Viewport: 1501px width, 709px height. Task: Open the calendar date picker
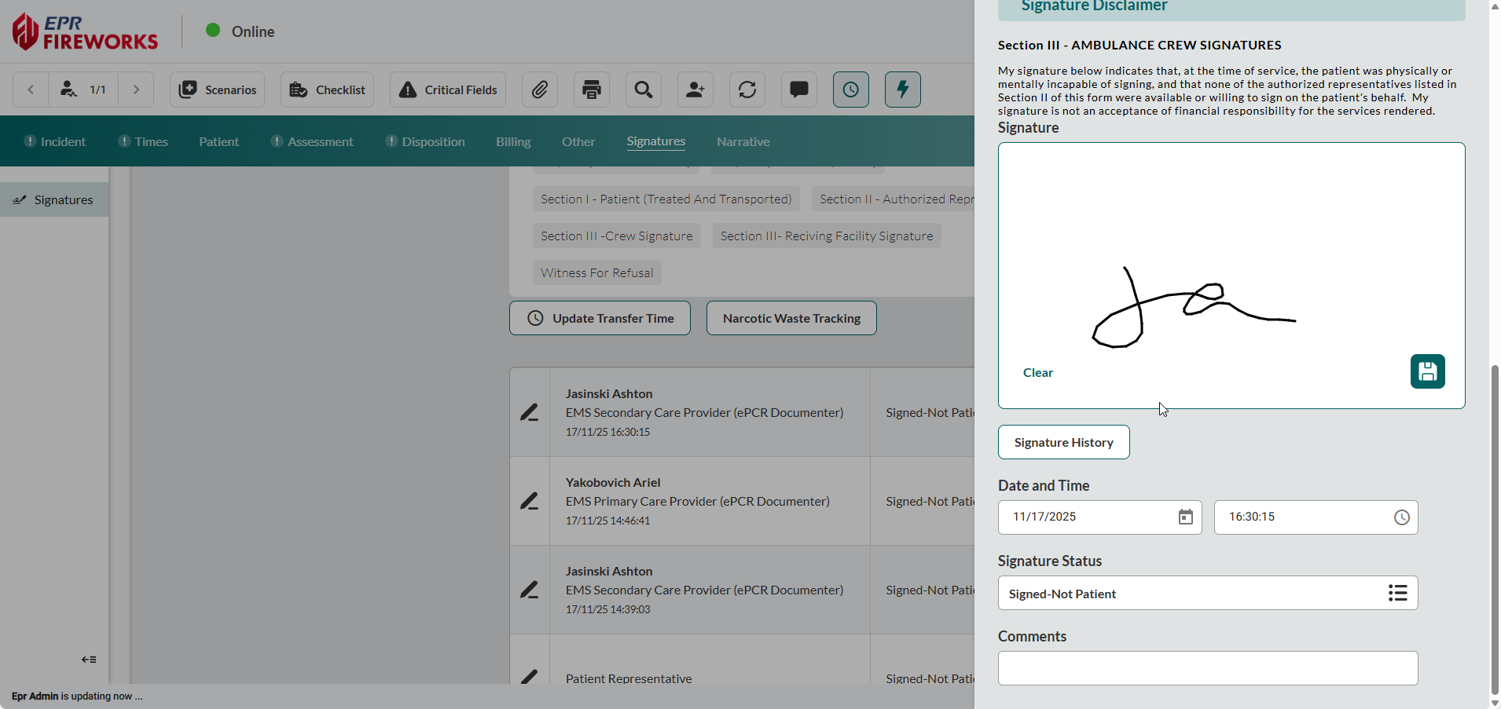pyautogui.click(x=1185, y=517)
